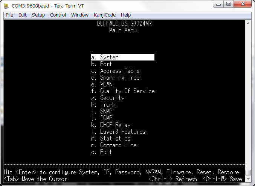255x186 pixels.
Task: Click the scrollbar down arrow
Action: click(x=248, y=179)
